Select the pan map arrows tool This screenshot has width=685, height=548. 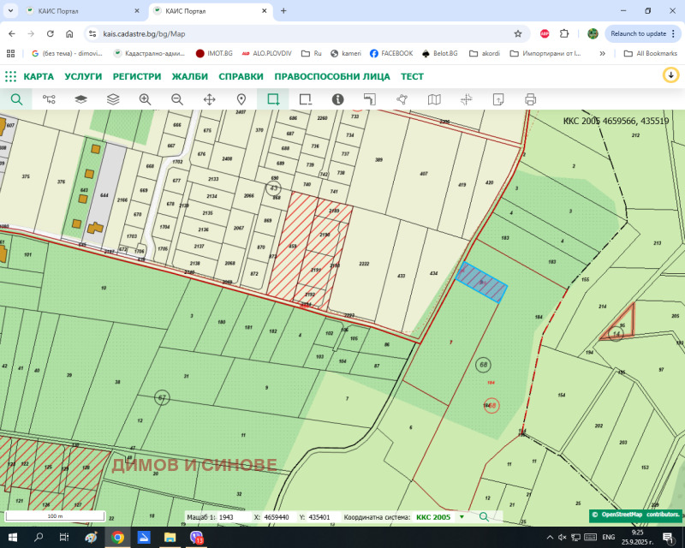209,99
